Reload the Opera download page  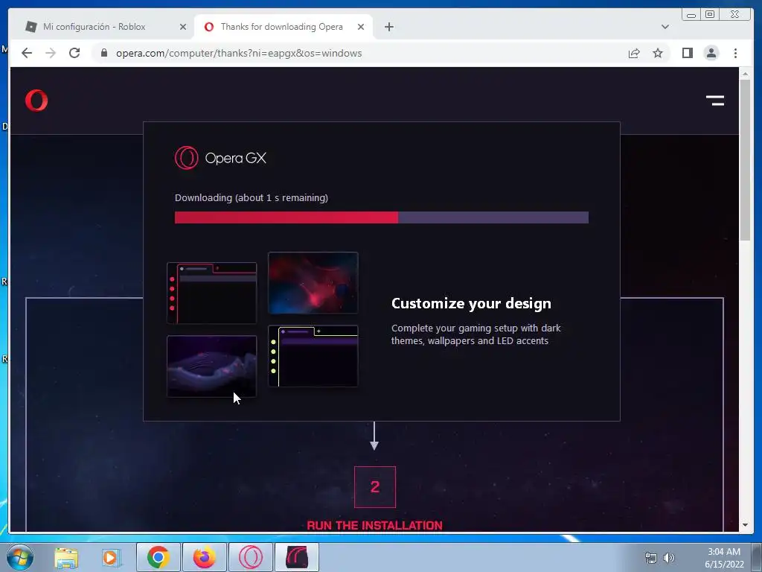click(x=74, y=53)
